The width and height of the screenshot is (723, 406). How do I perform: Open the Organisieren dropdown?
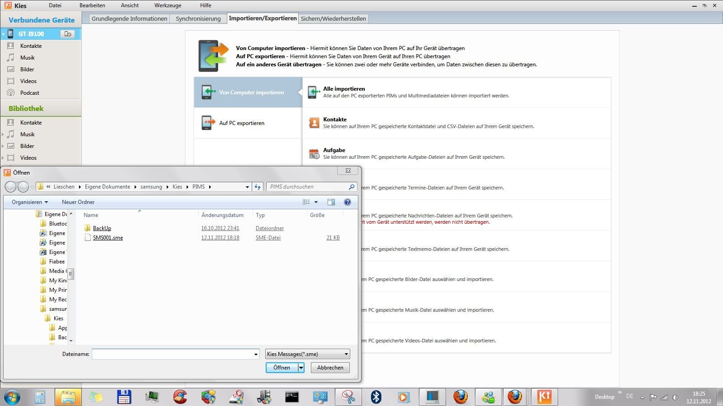(x=30, y=202)
